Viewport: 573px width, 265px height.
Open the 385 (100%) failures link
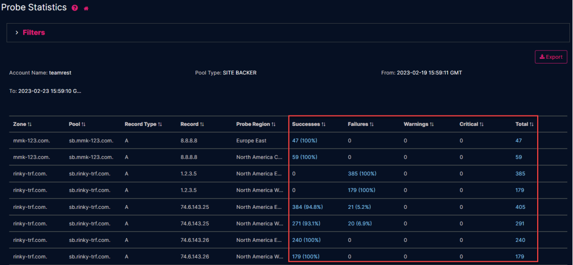pos(362,174)
